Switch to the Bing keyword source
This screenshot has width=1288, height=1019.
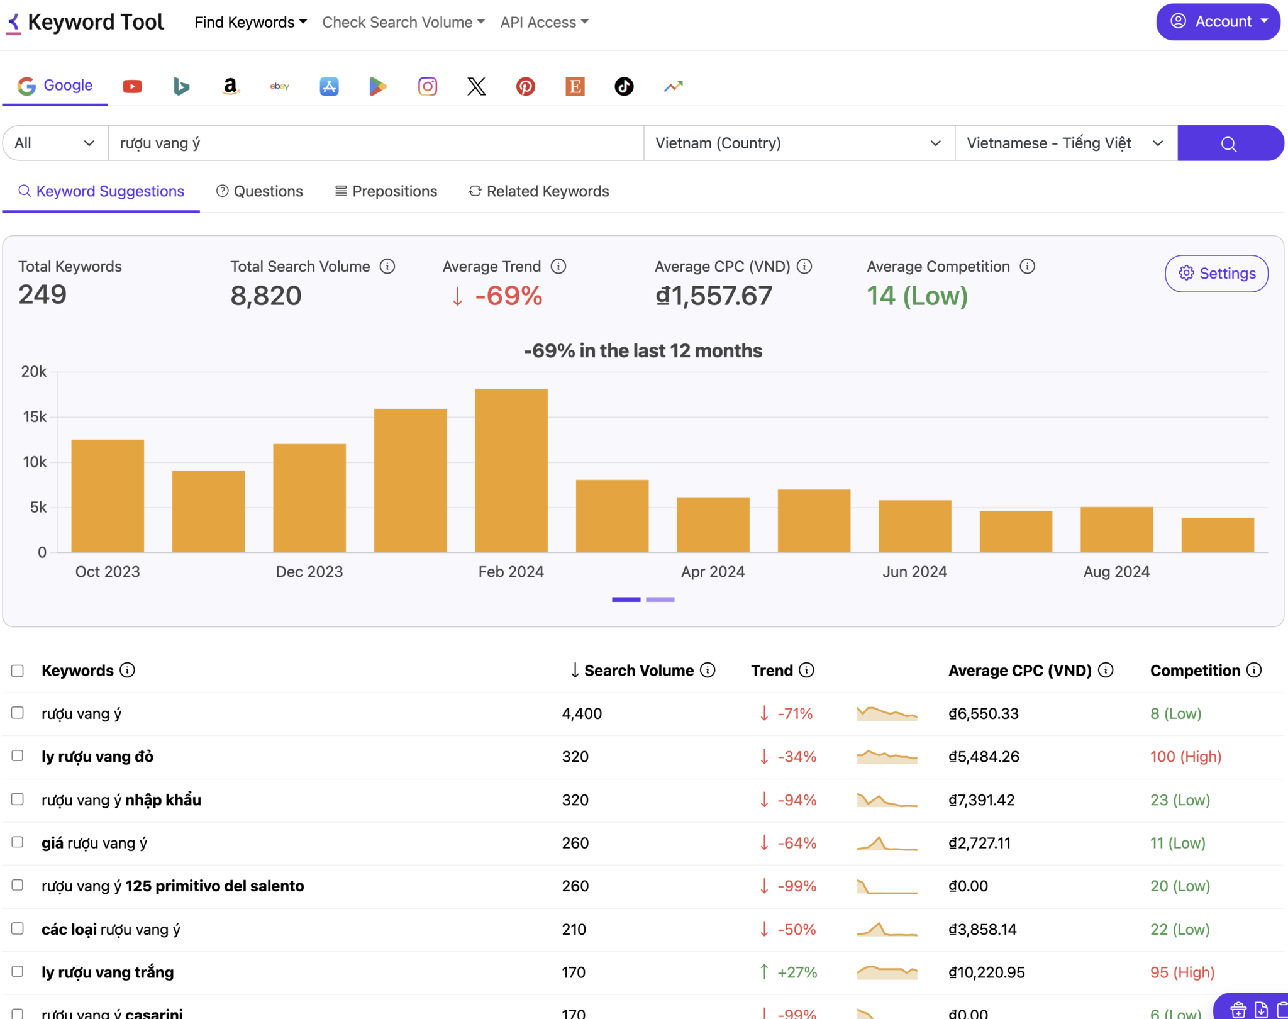click(181, 86)
